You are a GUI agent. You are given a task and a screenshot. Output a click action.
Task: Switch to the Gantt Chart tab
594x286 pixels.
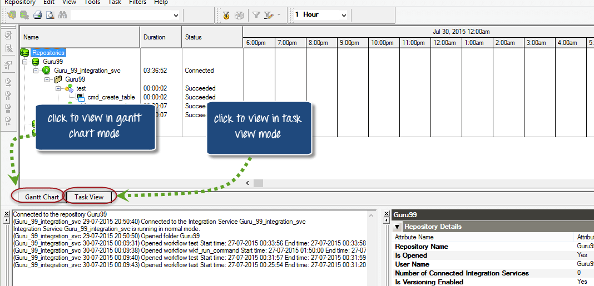click(x=42, y=197)
